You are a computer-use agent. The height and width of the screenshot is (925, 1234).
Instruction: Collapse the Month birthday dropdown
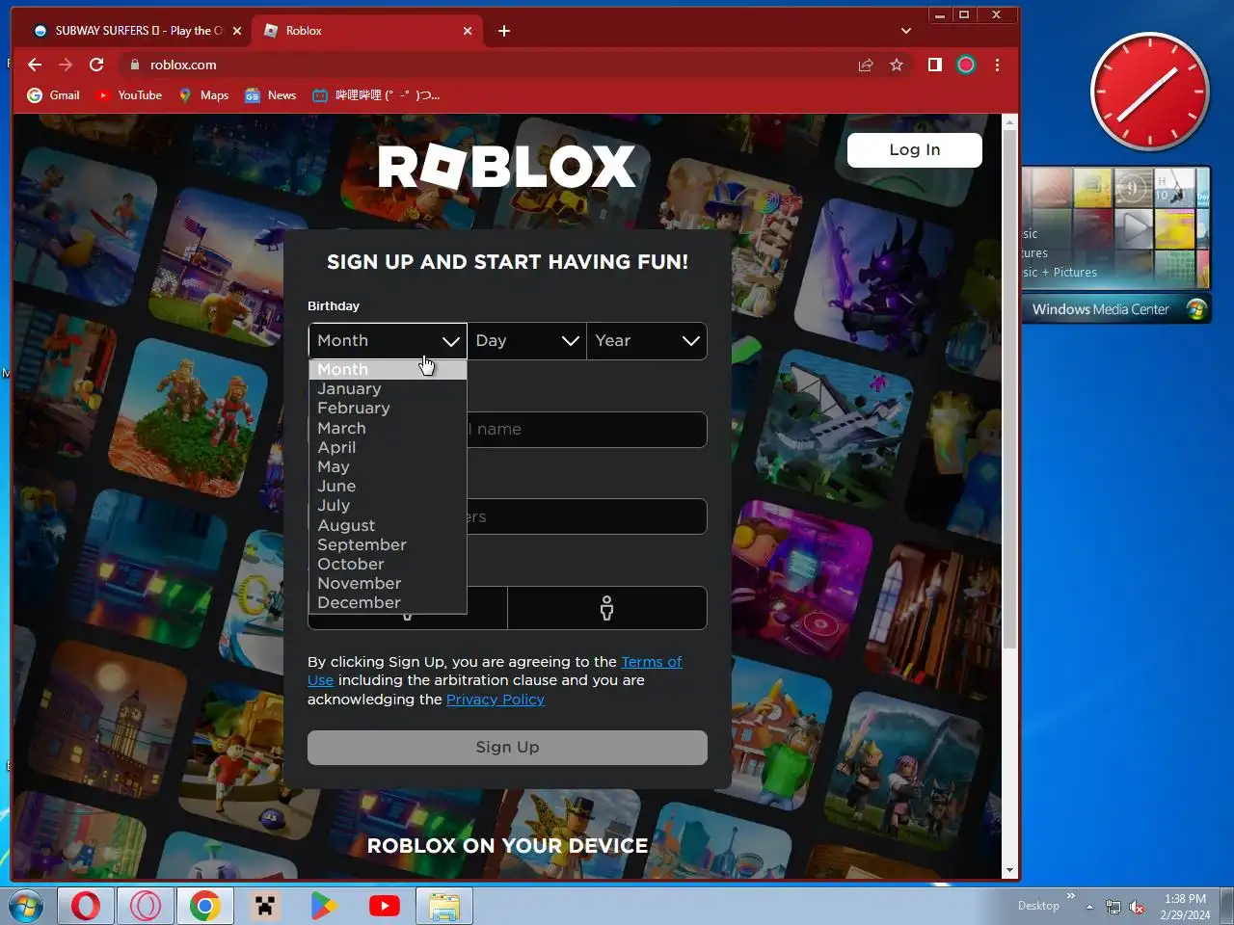388,341
